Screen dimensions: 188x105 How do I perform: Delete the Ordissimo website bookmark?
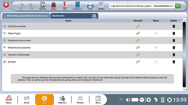coord(174,26)
